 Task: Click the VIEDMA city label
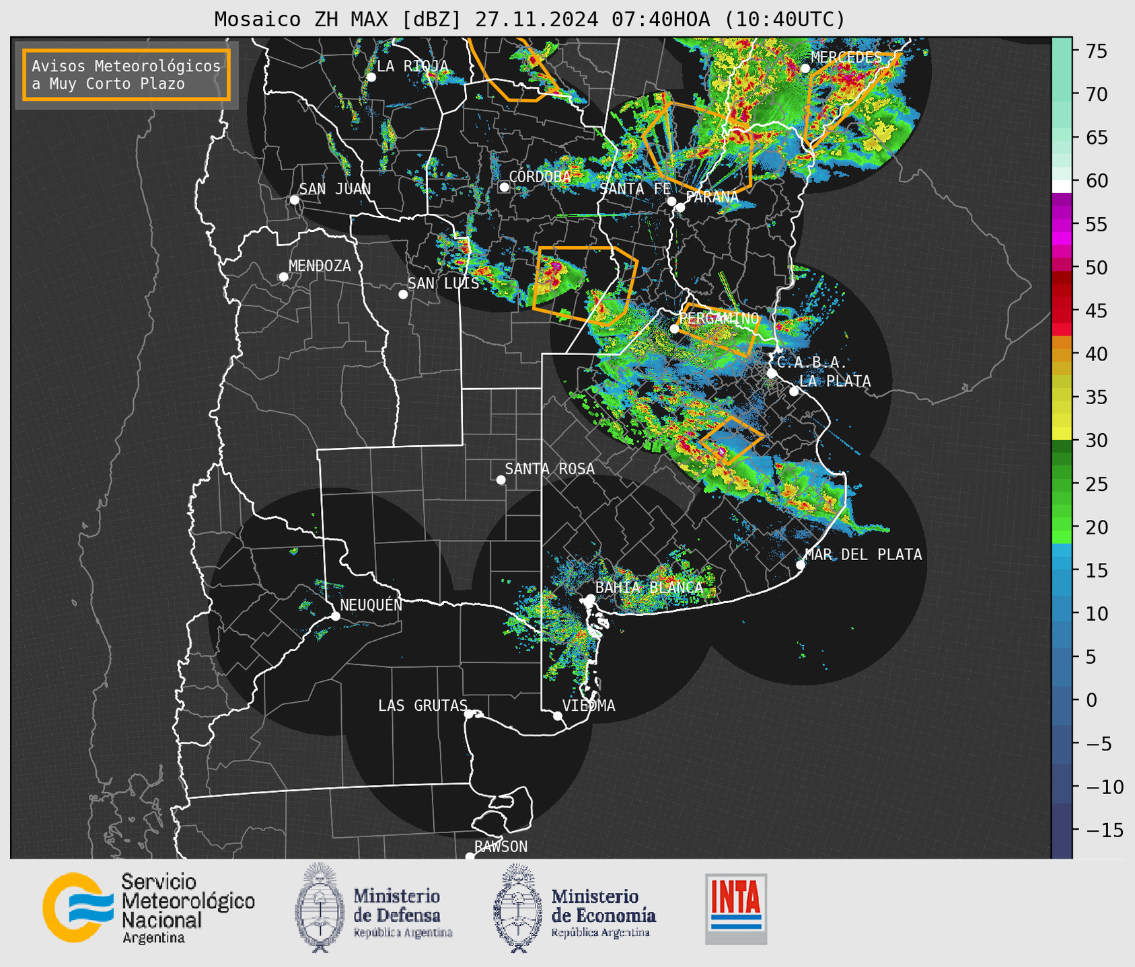coord(589,705)
